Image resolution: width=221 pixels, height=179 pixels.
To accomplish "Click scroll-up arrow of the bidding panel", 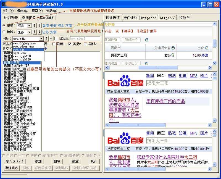I will click(x=214, y=24).
